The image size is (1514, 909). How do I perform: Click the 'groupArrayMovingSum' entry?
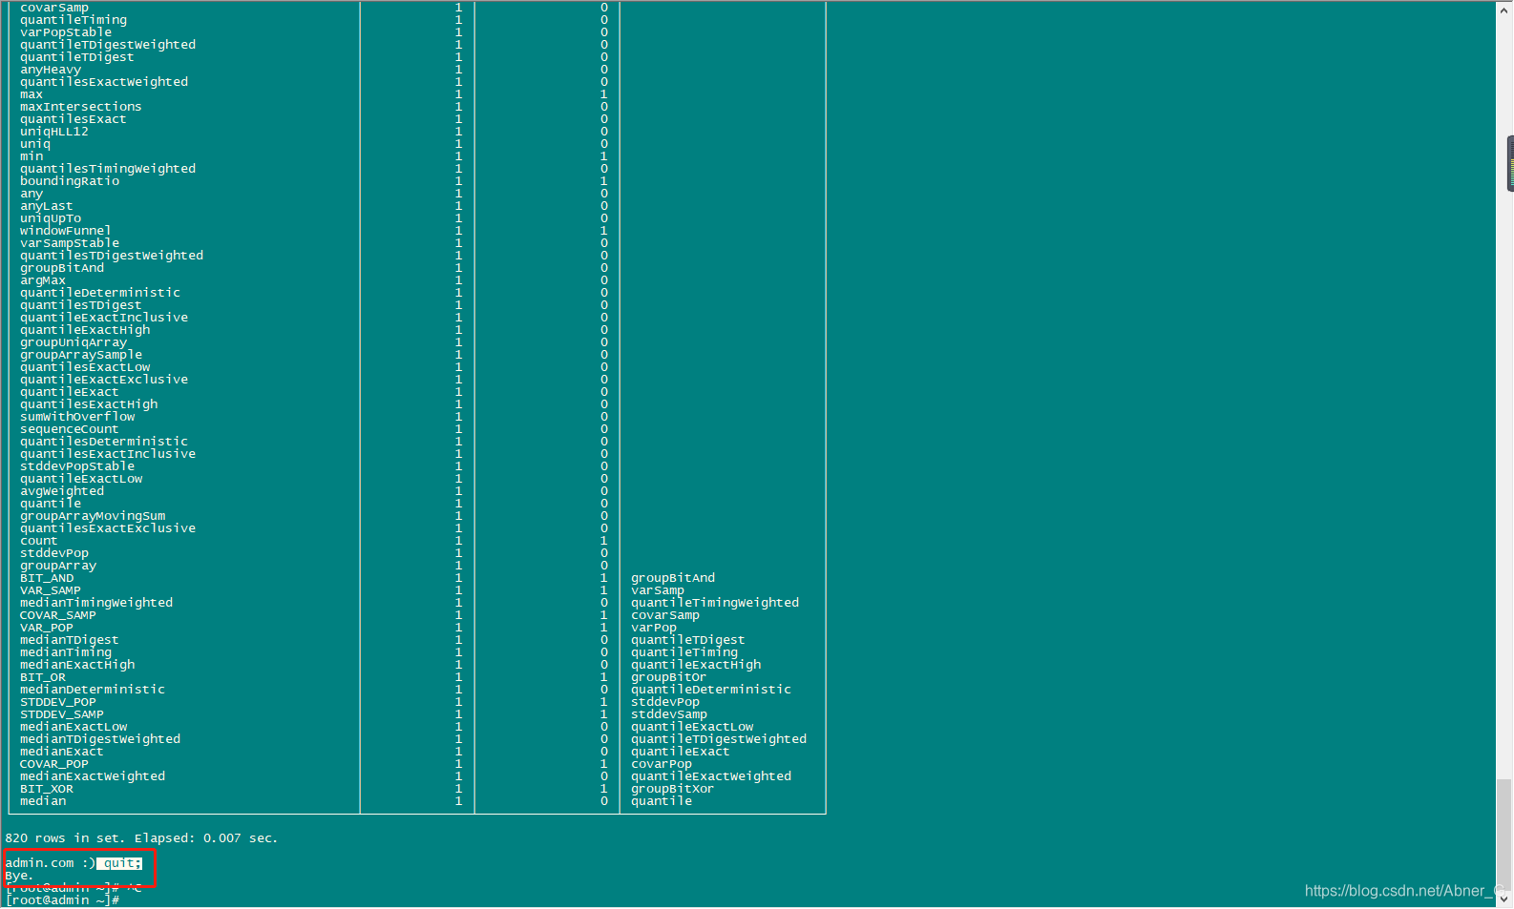click(x=93, y=516)
